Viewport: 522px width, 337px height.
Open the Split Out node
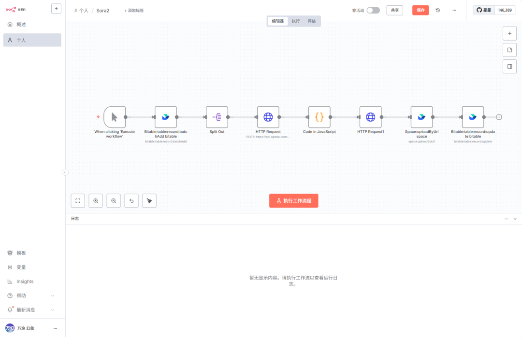pyautogui.click(x=217, y=117)
